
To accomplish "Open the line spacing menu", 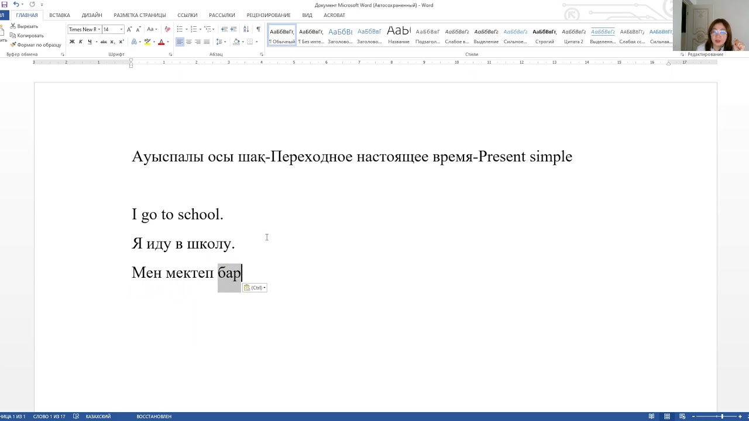I will coord(221,42).
